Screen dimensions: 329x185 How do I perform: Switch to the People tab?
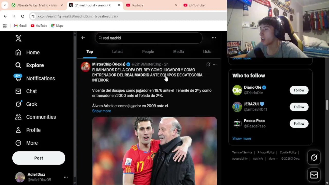pyautogui.click(x=148, y=52)
